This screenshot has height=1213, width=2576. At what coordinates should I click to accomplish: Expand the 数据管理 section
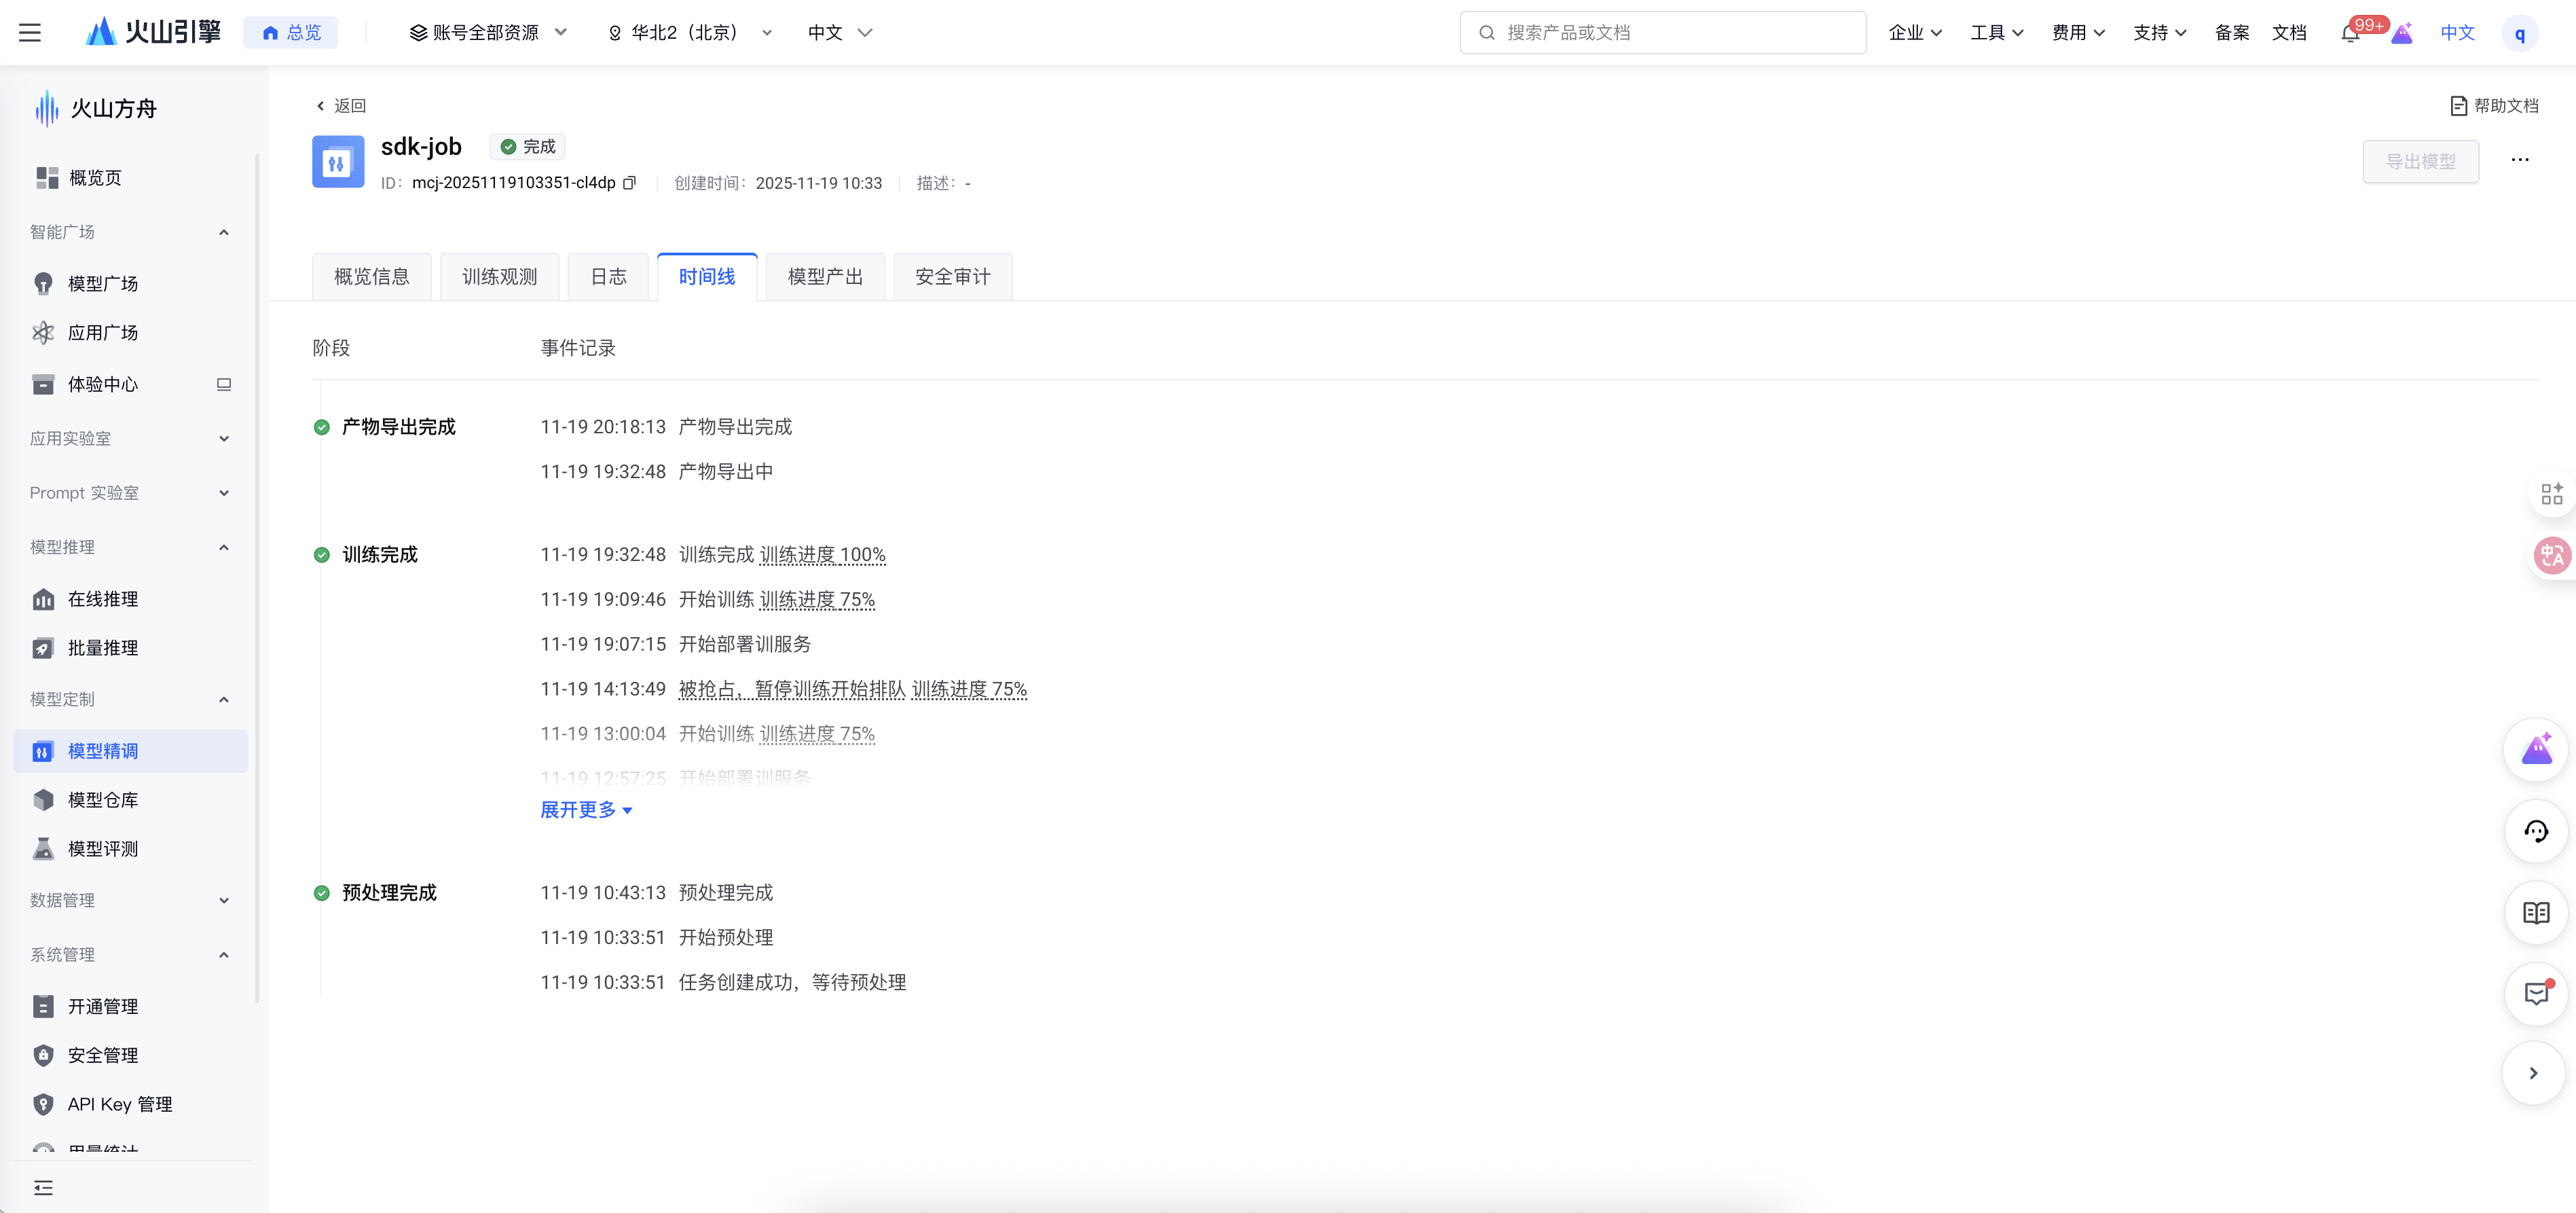tap(224, 900)
